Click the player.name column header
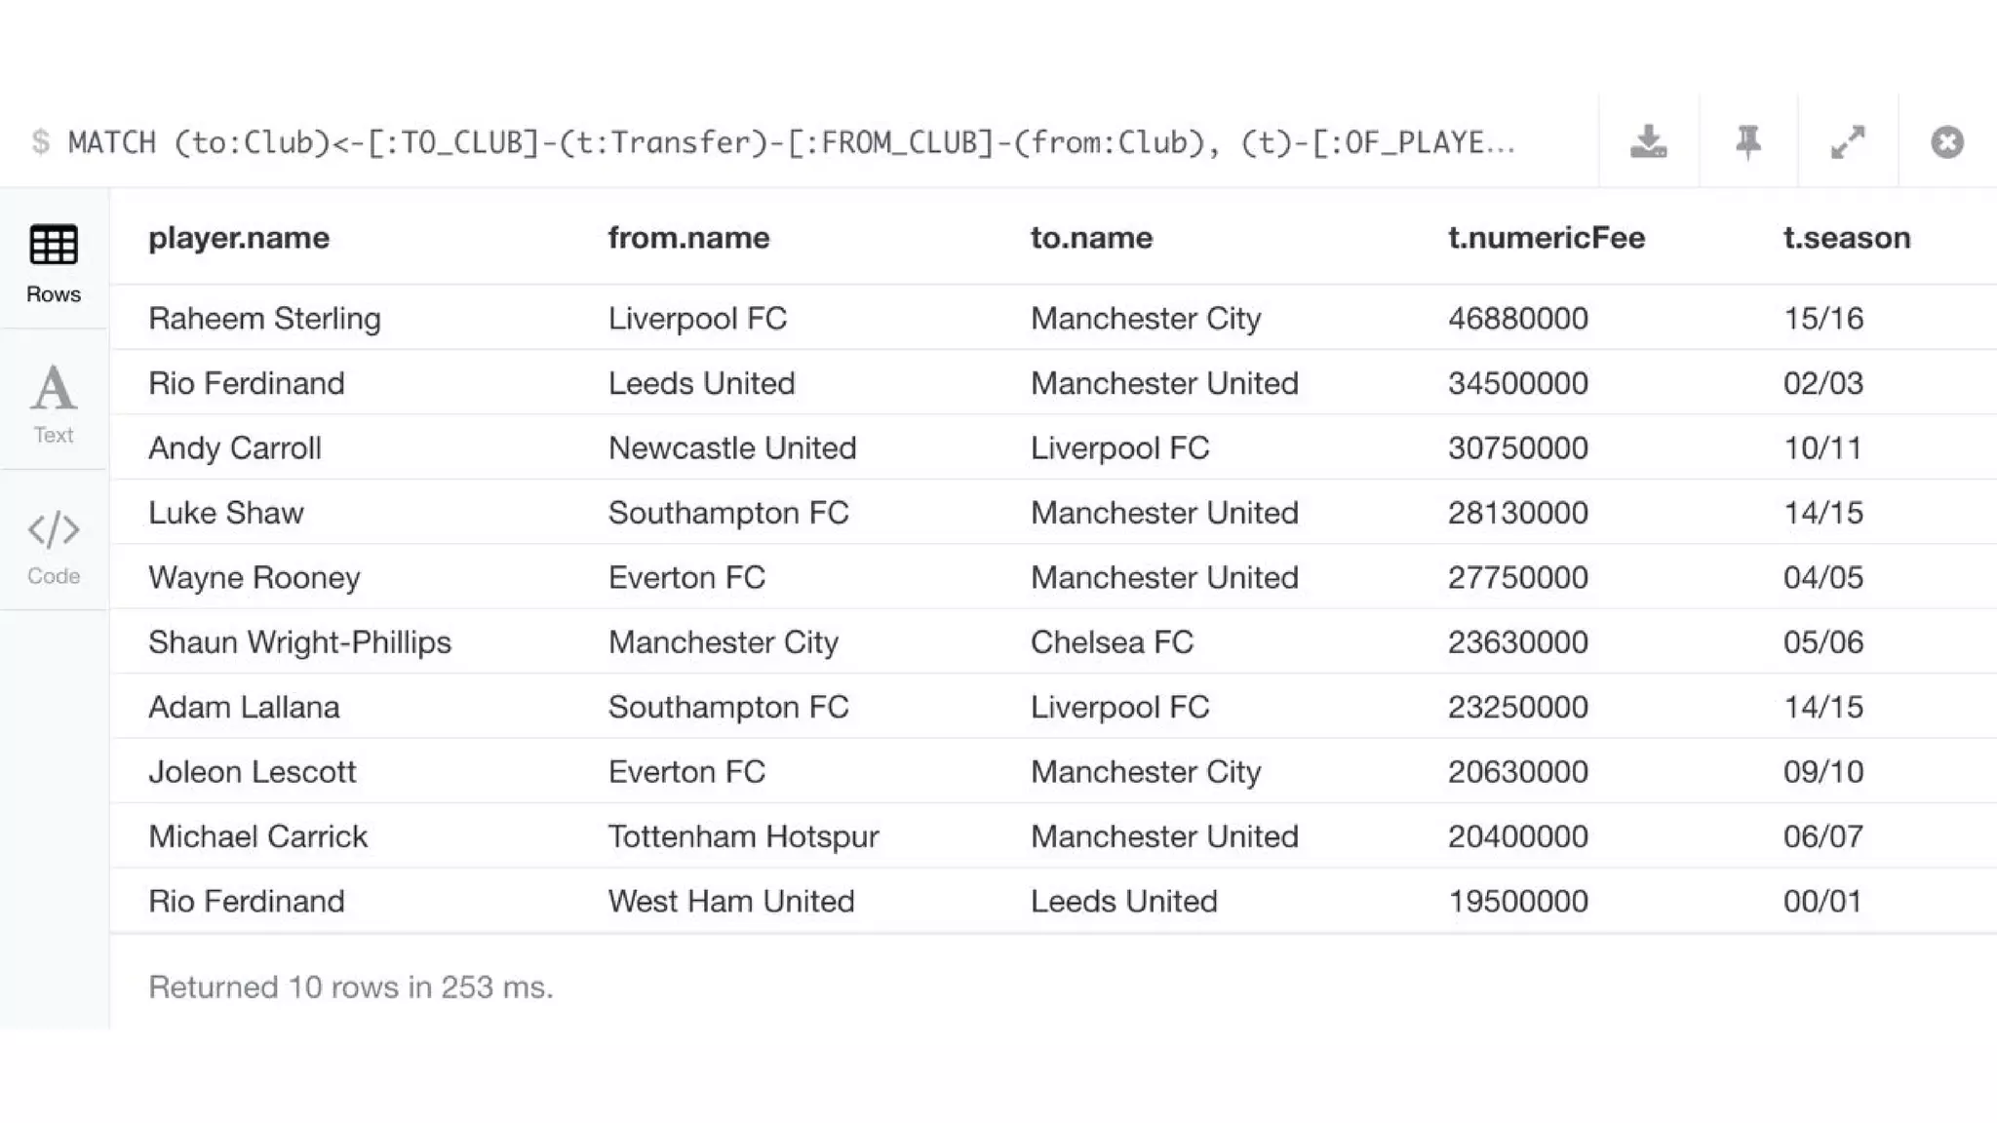Image resolution: width=1997 pixels, height=1123 pixels. (239, 238)
